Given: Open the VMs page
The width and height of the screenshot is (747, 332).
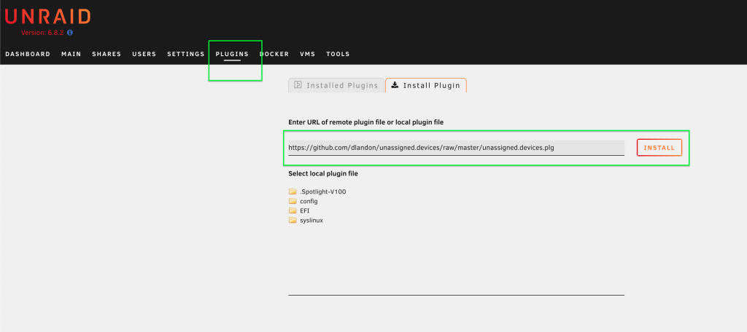Looking at the screenshot, I should click(307, 54).
